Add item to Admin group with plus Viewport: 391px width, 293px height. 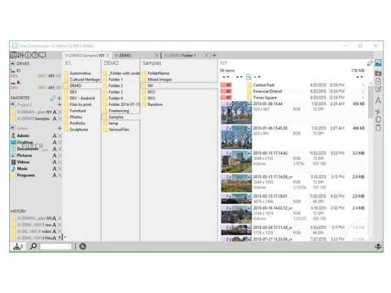(59, 128)
